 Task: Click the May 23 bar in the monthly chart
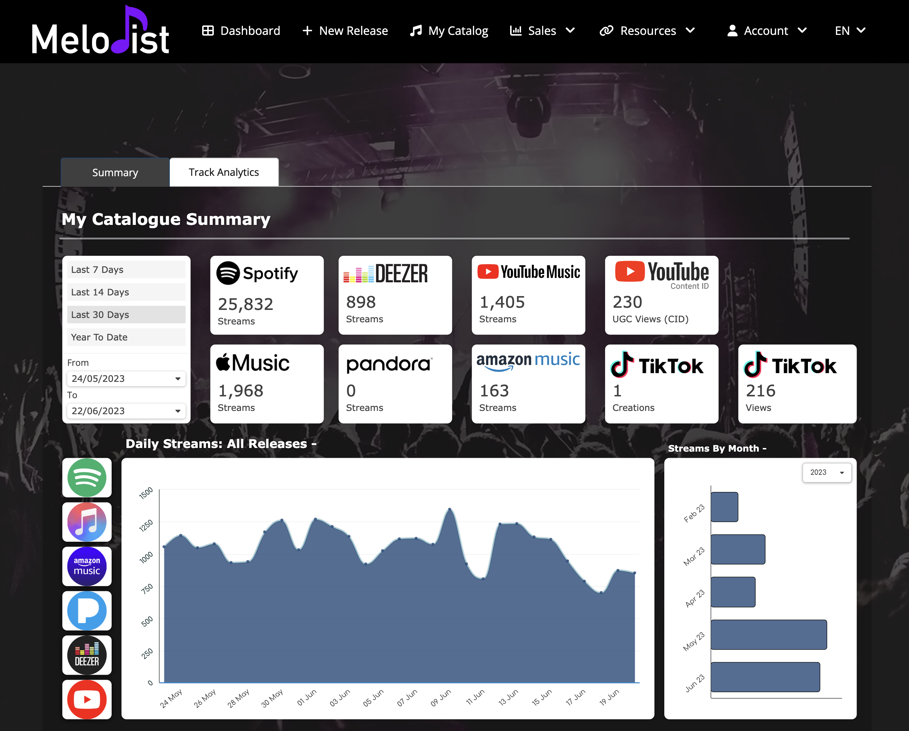click(x=768, y=634)
